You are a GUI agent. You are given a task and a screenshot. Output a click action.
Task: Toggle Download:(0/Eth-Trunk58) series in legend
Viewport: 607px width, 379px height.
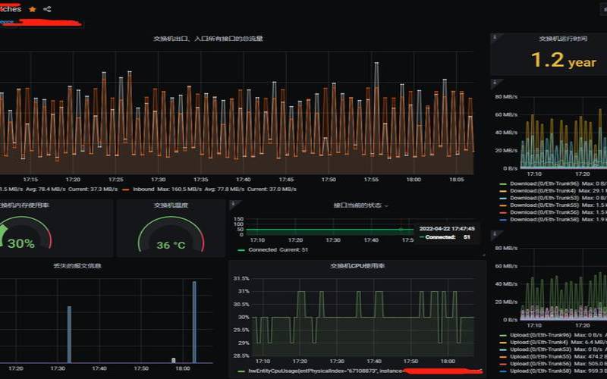click(544, 219)
